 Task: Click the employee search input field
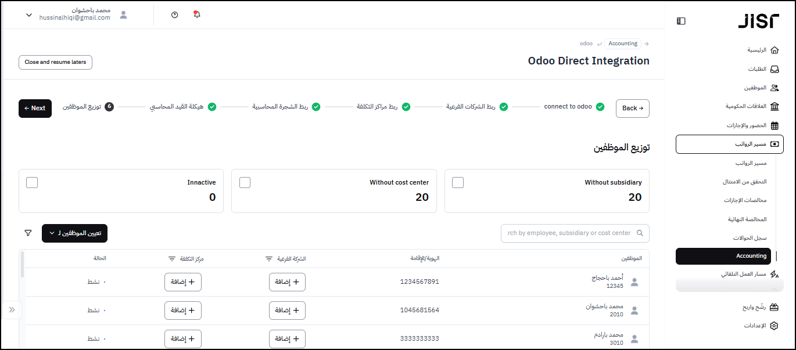tap(569, 233)
